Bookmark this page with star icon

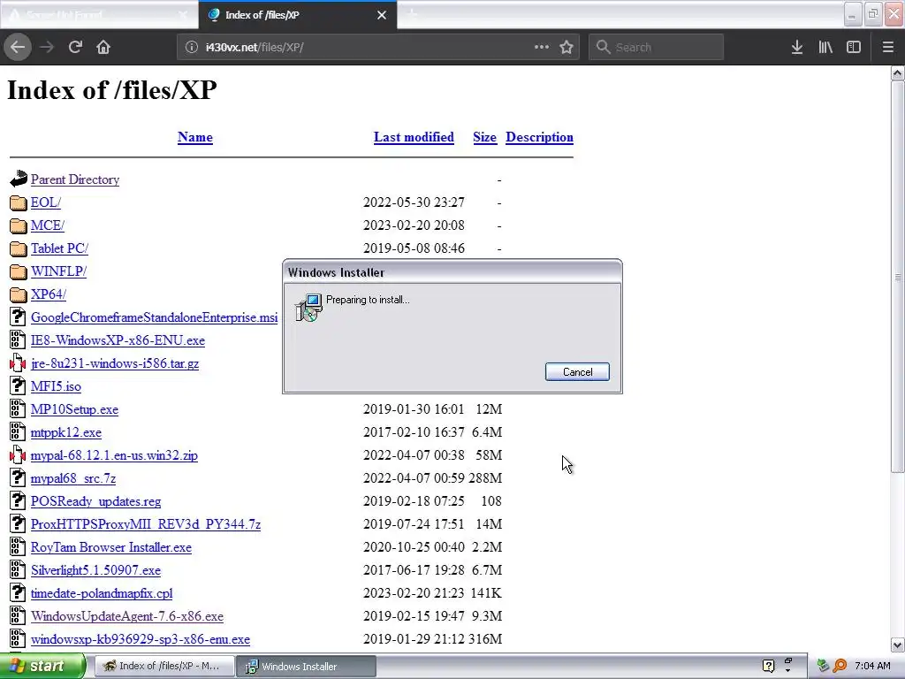coord(567,47)
